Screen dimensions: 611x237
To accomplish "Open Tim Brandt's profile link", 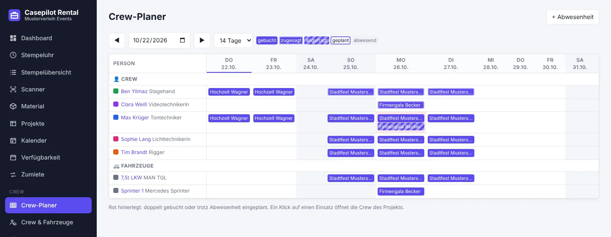I will coord(134,152).
